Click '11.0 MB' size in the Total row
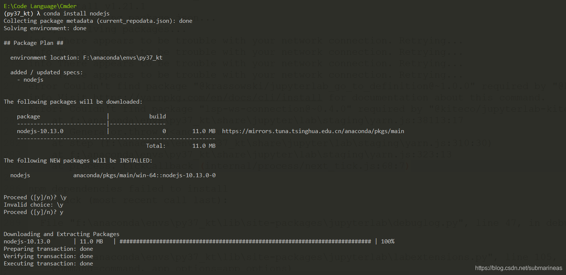Screen dimensions: 566x275 pos(204,146)
